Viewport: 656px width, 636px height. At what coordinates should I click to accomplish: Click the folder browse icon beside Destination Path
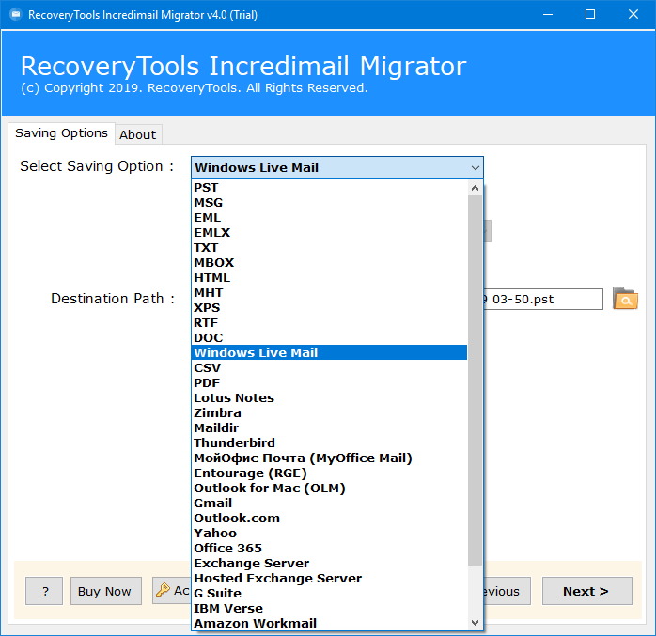625,299
